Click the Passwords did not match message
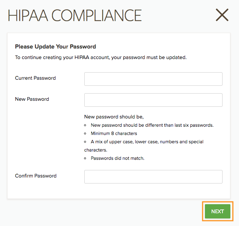Screen dimensions: 239x226 click(118, 158)
